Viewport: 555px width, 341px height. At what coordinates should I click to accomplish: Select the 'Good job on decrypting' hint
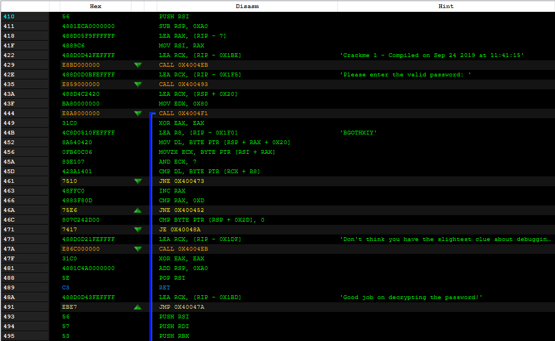412,297
